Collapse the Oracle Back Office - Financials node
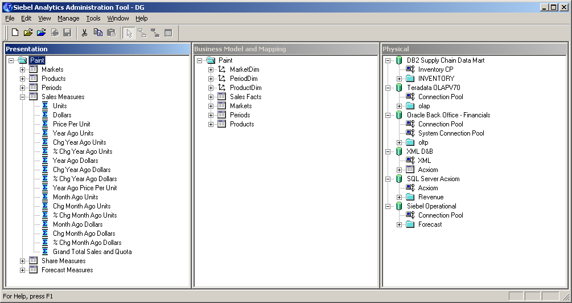Viewport: 572px width, 303px height. pos(388,116)
